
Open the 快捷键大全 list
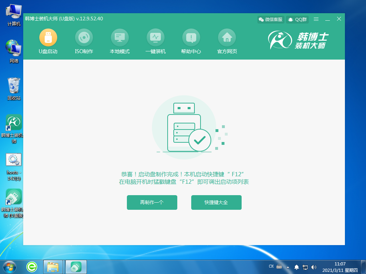216,202
